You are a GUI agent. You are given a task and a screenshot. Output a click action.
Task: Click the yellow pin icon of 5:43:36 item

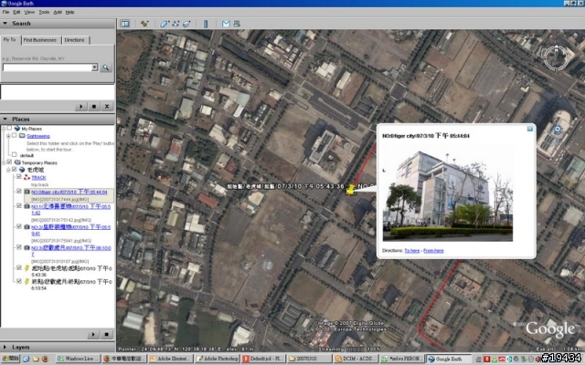(27, 267)
